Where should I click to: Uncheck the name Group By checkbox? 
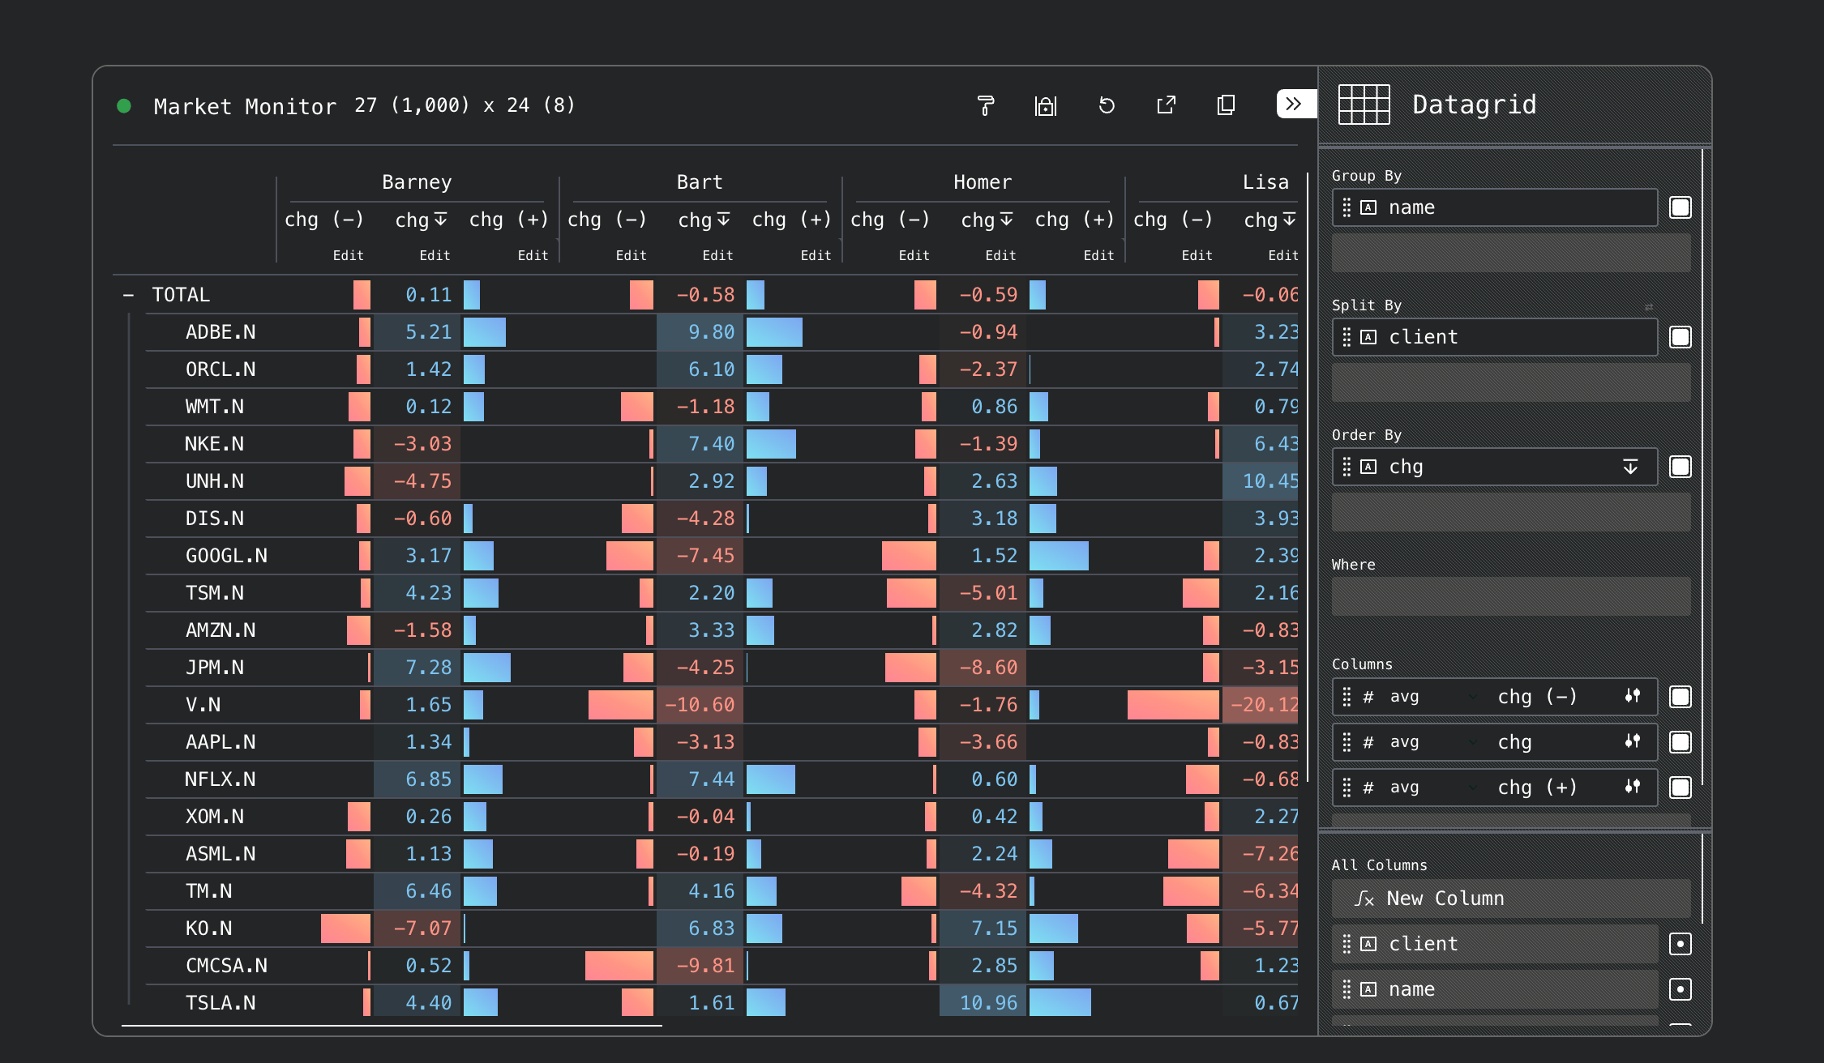[1680, 207]
